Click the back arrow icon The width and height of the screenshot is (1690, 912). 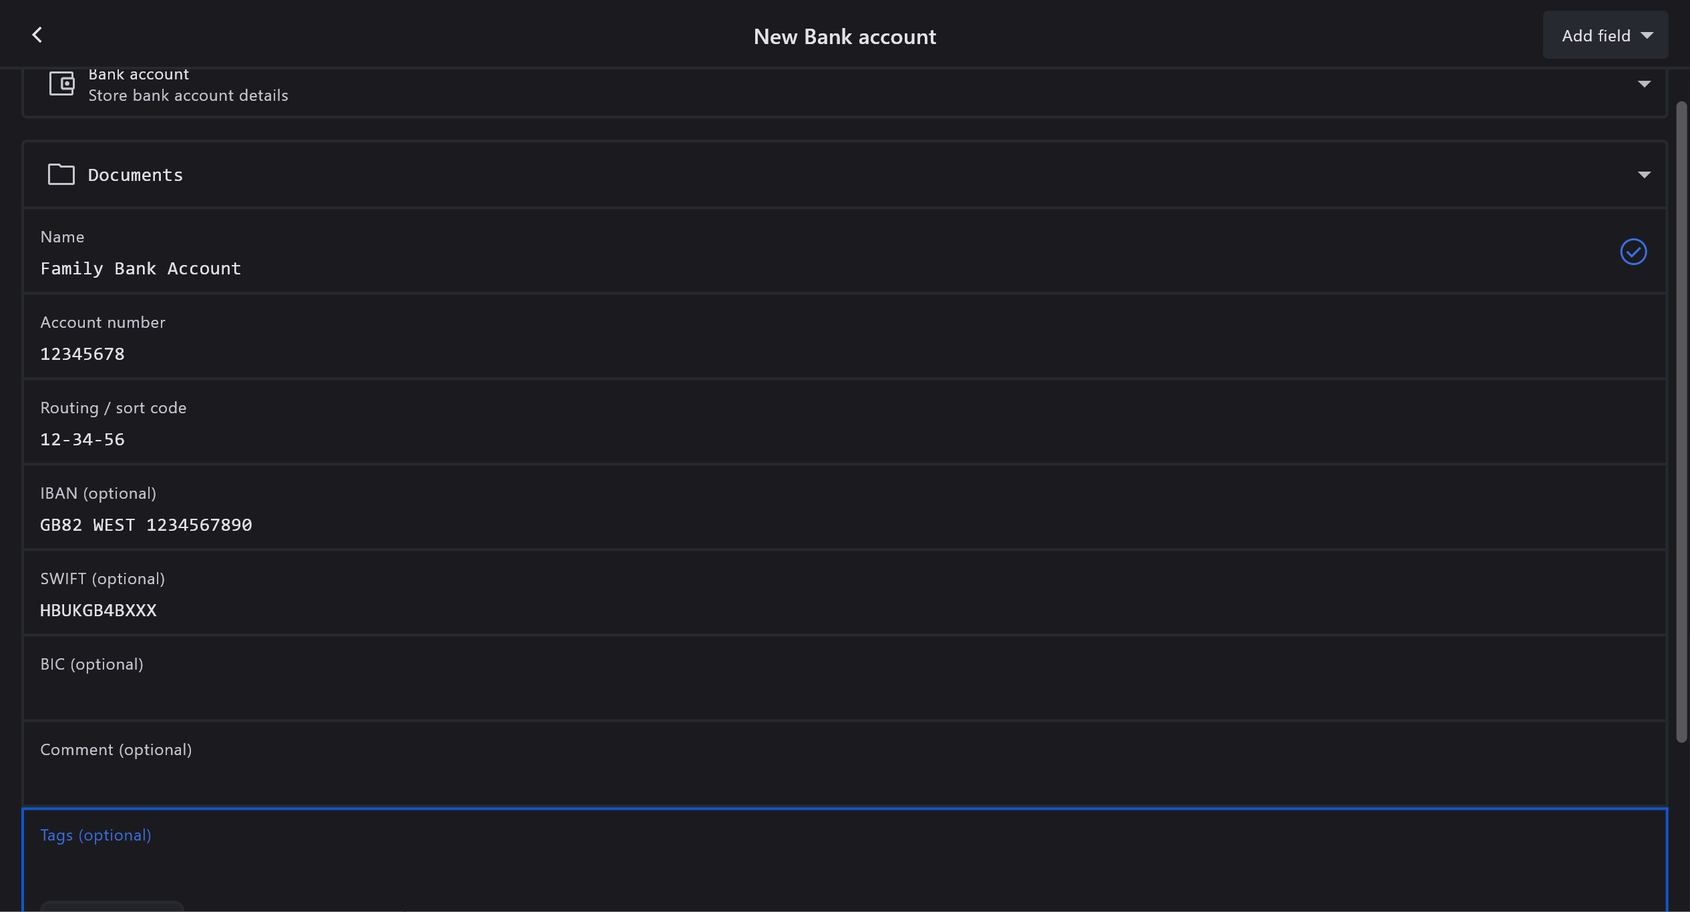[37, 35]
